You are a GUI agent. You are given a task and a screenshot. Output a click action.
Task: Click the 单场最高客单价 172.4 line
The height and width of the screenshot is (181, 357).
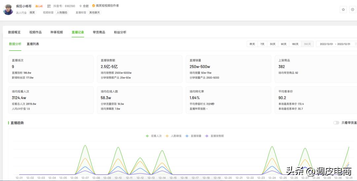(291, 104)
